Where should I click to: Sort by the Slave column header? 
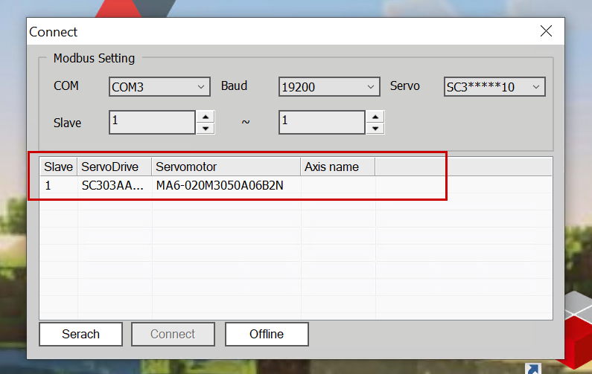58,167
